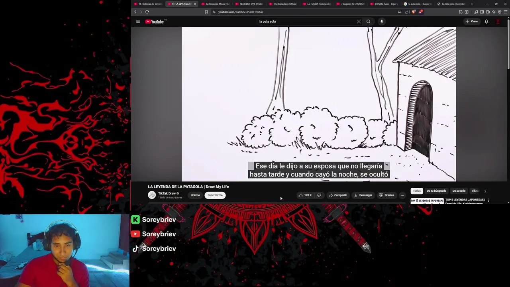Click the LA LEYENDA DE LA PATASOLA title
The width and height of the screenshot is (510, 287).
coord(188,187)
